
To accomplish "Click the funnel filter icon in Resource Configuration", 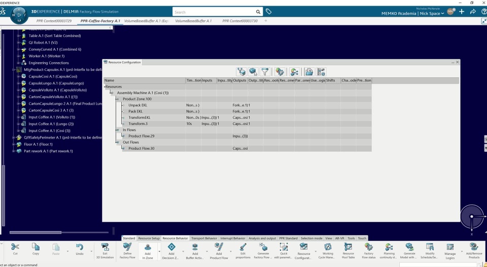I will click(265, 72).
